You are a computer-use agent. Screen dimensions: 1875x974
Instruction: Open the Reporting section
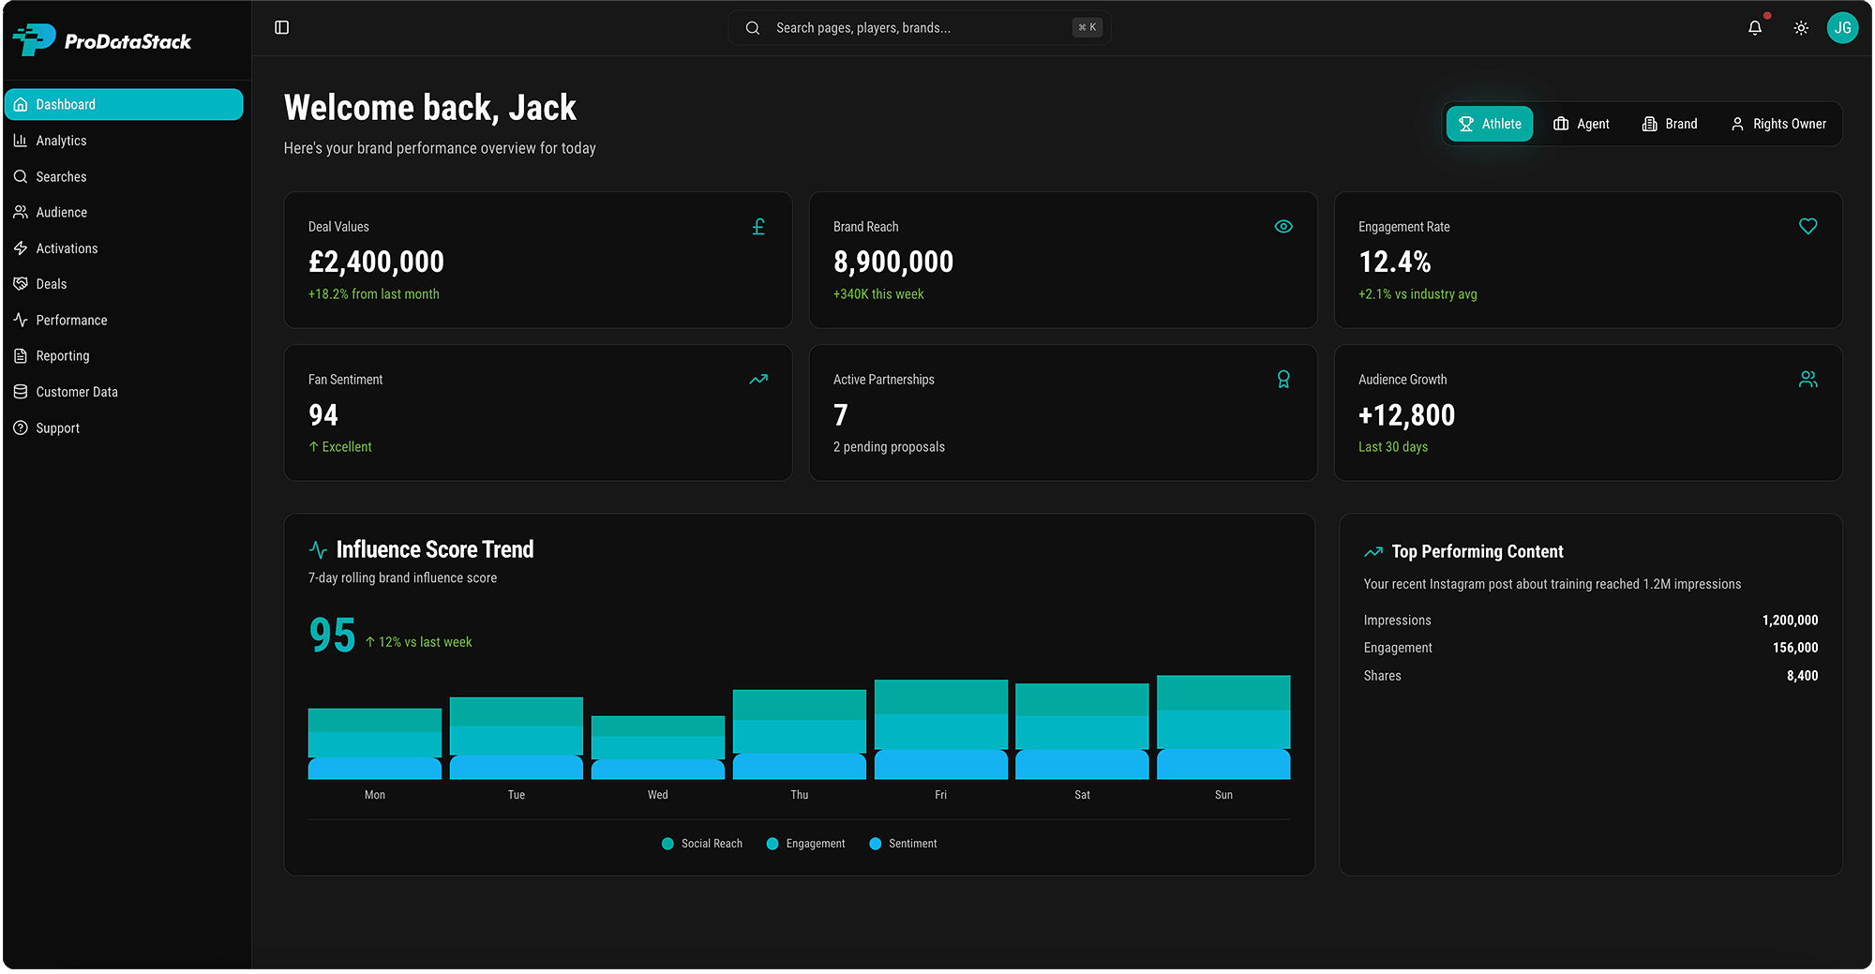62,355
